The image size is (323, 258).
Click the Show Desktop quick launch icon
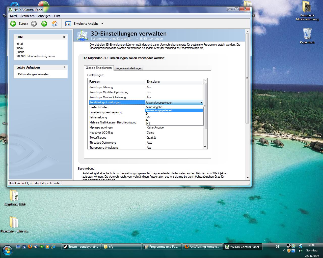[18, 247]
